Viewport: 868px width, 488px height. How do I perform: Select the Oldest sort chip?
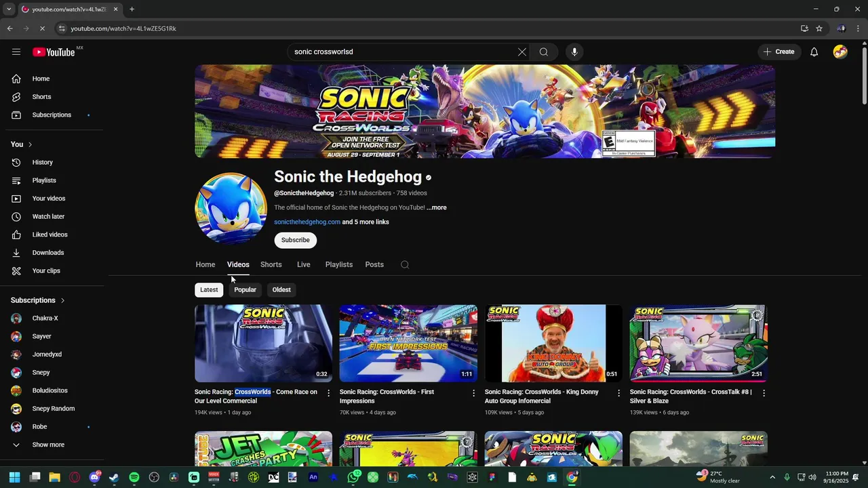point(281,290)
